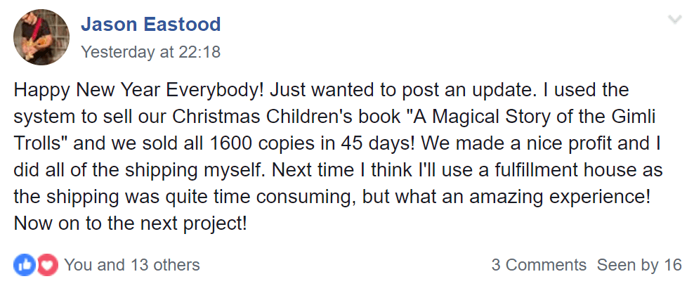The width and height of the screenshot is (694, 286).
Task: Click the 'Happy New Year Everybody!' opening sentence
Action: point(139,91)
